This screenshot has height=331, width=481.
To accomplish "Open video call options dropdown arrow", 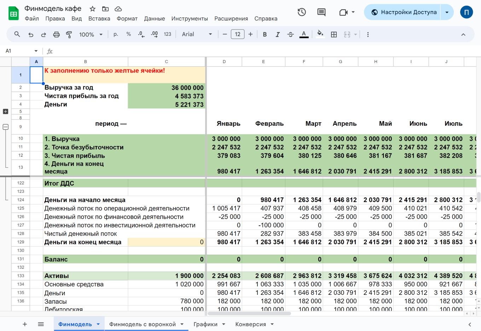I will (353, 12).
